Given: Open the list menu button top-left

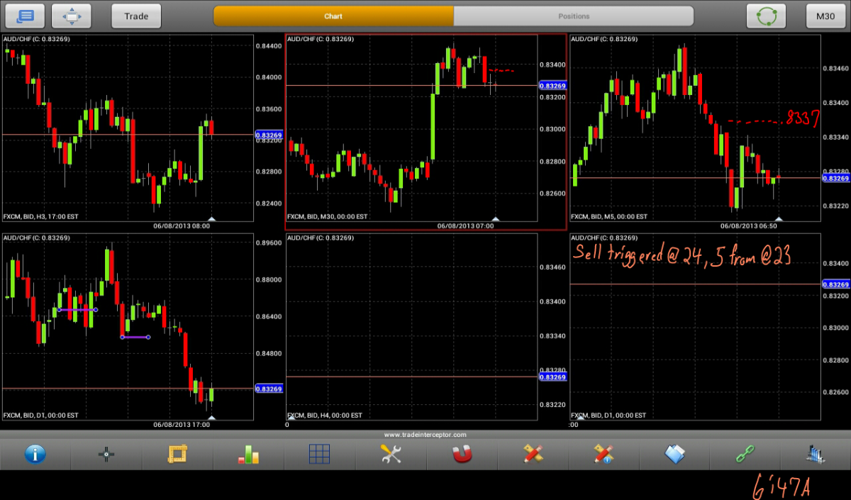Looking at the screenshot, I should tap(25, 16).
